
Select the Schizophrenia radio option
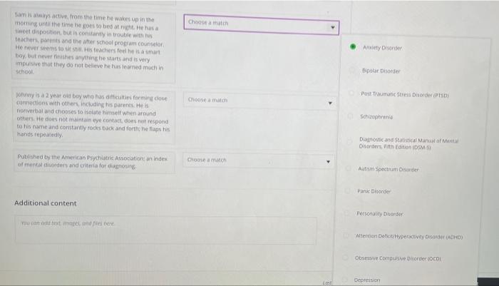pyautogui.click(x=351, y=116)
